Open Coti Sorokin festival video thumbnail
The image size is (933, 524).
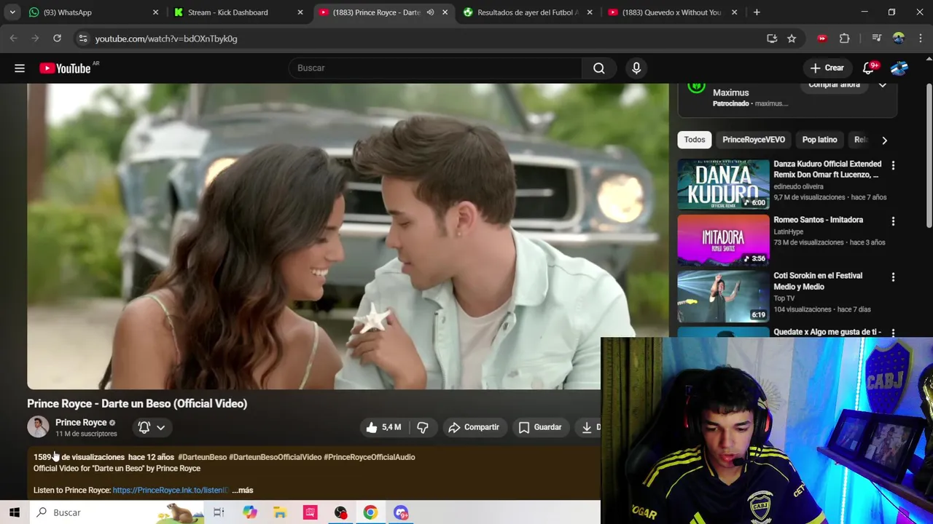(723, 297)
